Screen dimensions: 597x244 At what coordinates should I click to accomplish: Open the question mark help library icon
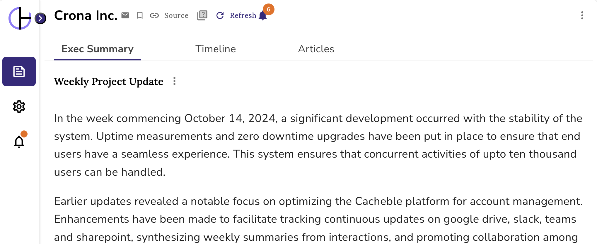[x=202, y=15]
